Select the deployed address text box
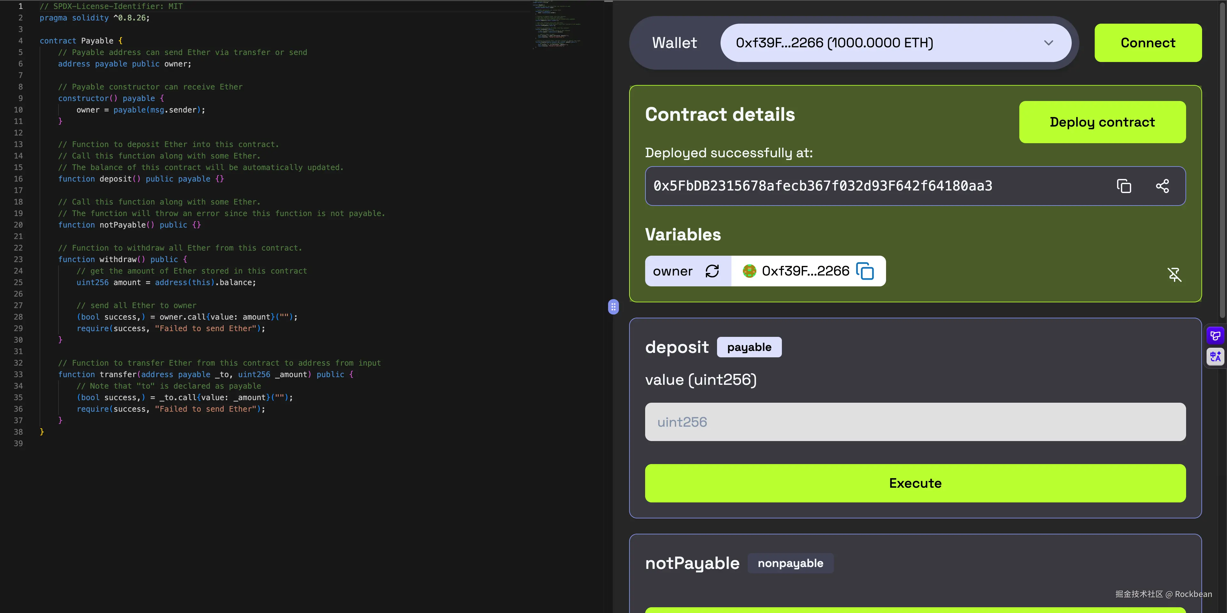This screenshot has height=613, width=1227. 857,186
